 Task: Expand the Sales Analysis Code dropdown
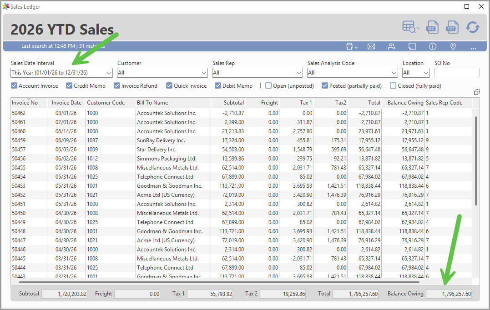tap(394, 73)
